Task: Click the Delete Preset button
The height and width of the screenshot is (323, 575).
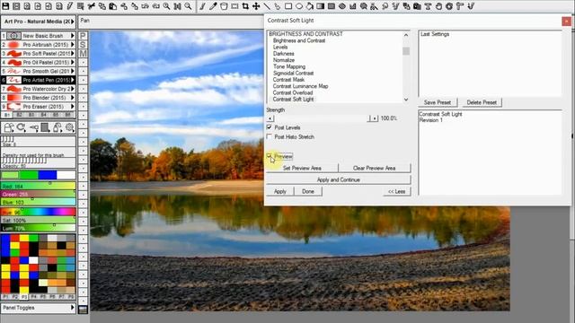Action: (x=482, y=102)
